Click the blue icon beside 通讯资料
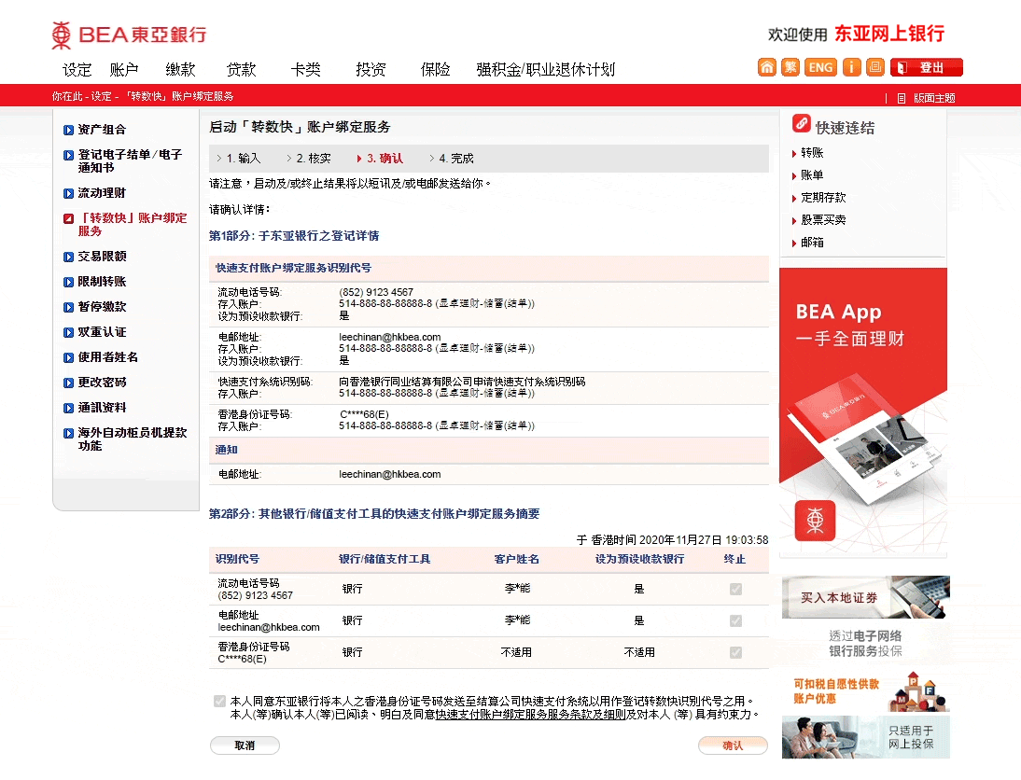 click(x=68, y=409)
